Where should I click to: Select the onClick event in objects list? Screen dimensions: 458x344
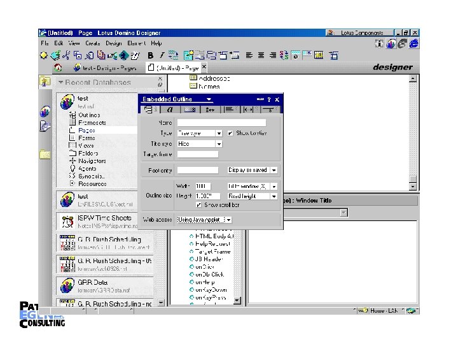click(x=205, y=267)
